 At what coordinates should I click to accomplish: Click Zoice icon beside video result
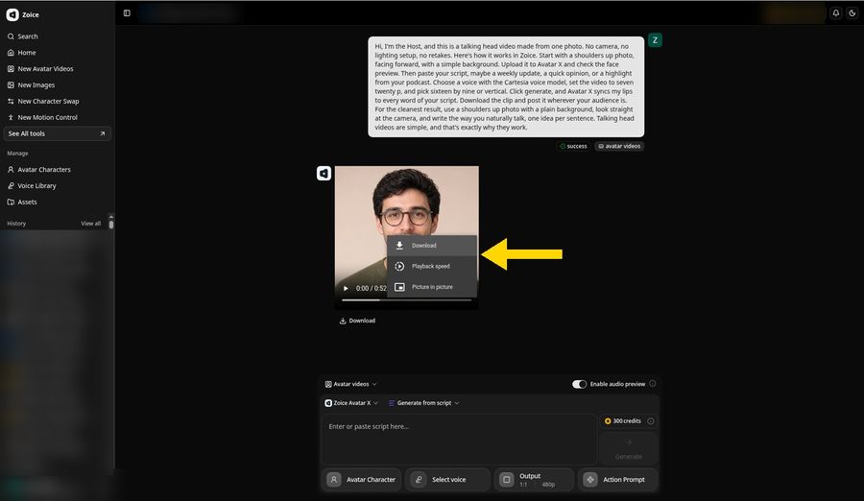coord(324,174)
